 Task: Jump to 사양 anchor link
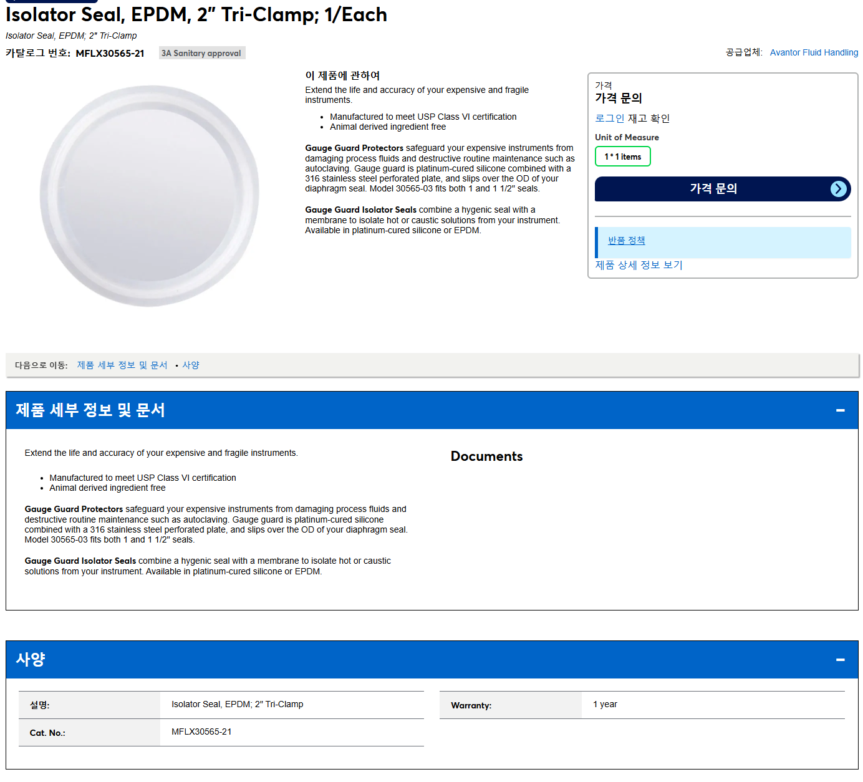pos(191,365)
